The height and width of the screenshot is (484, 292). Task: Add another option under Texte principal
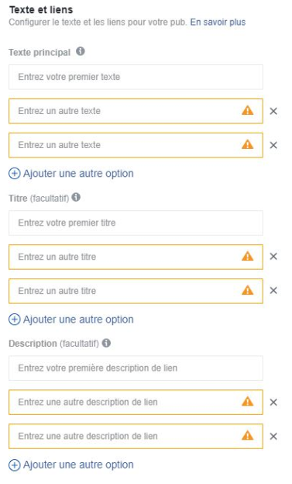71,174
